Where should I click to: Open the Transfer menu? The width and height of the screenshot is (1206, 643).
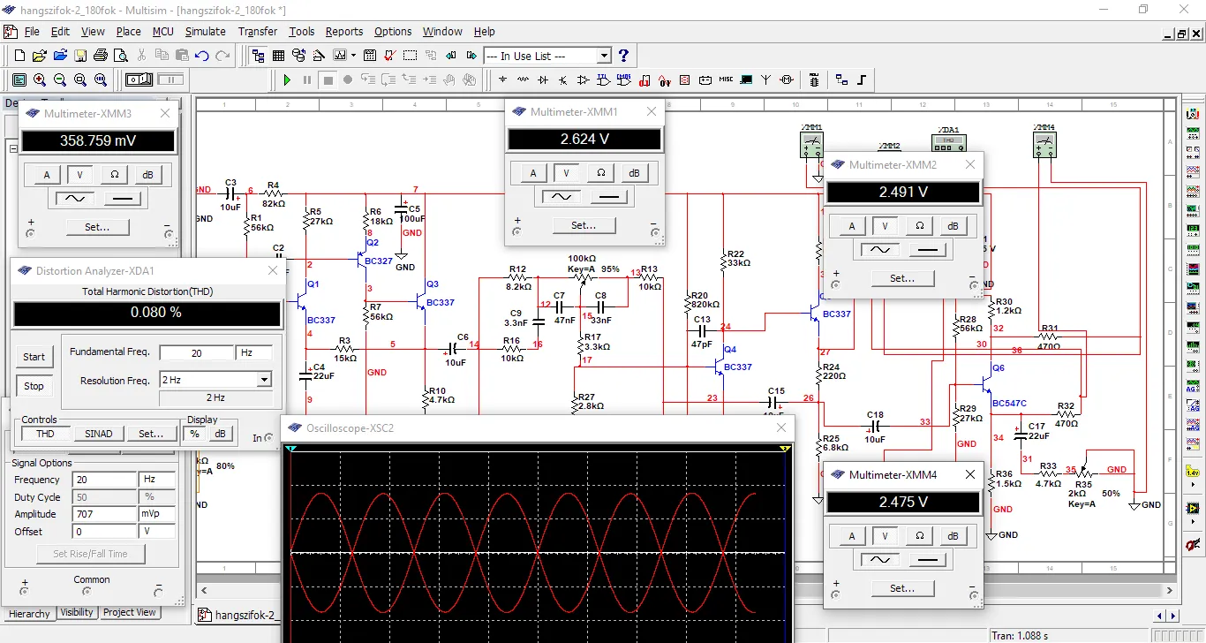point(257,31)
